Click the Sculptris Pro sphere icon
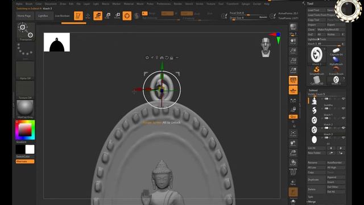Image resolution: width=364 pixels, height=205 pixels. 136,16
